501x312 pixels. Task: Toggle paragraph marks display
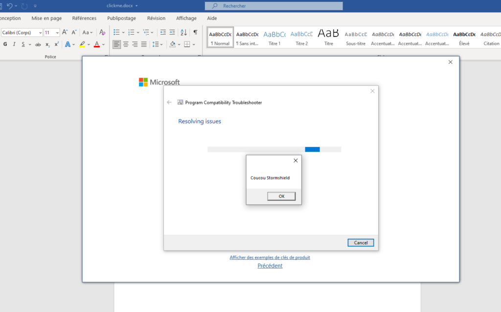point(195,32)
